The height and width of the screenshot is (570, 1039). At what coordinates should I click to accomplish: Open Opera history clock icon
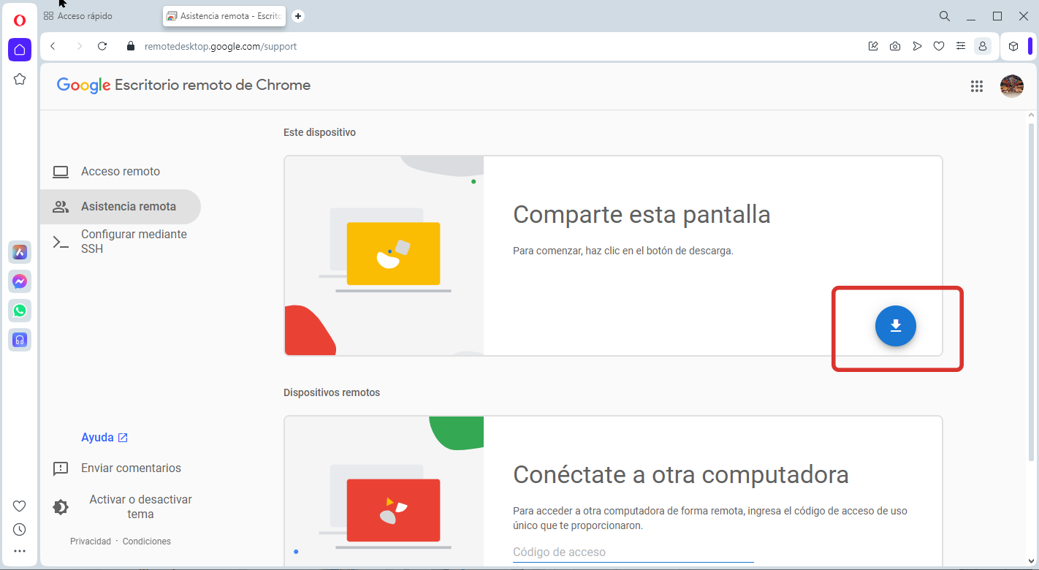pyautogui.click(x=20, y=529)
